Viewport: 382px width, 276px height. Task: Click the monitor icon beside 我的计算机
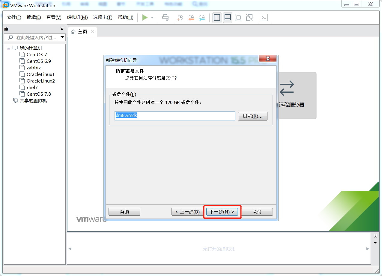[15, 48]
